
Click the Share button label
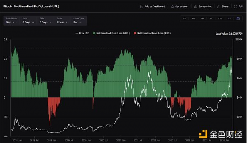click(x=225, y=7)
